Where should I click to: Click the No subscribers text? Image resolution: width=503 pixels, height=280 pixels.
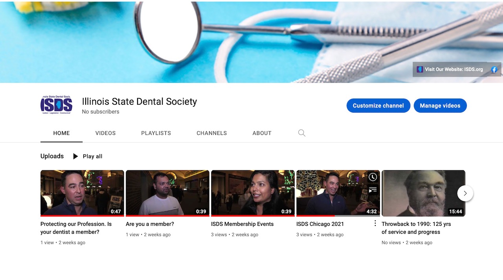tap(101, 112)
